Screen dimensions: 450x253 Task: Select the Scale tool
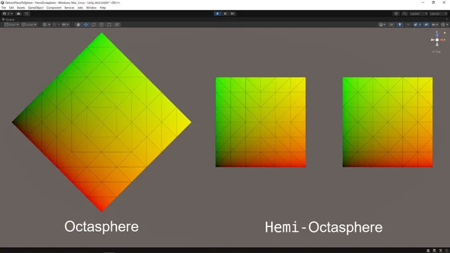point(101,24)
